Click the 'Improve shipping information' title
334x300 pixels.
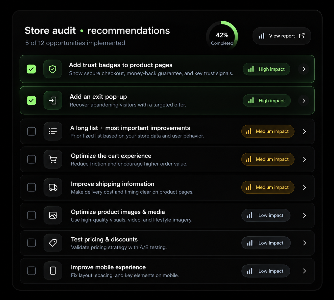(113, 184)
